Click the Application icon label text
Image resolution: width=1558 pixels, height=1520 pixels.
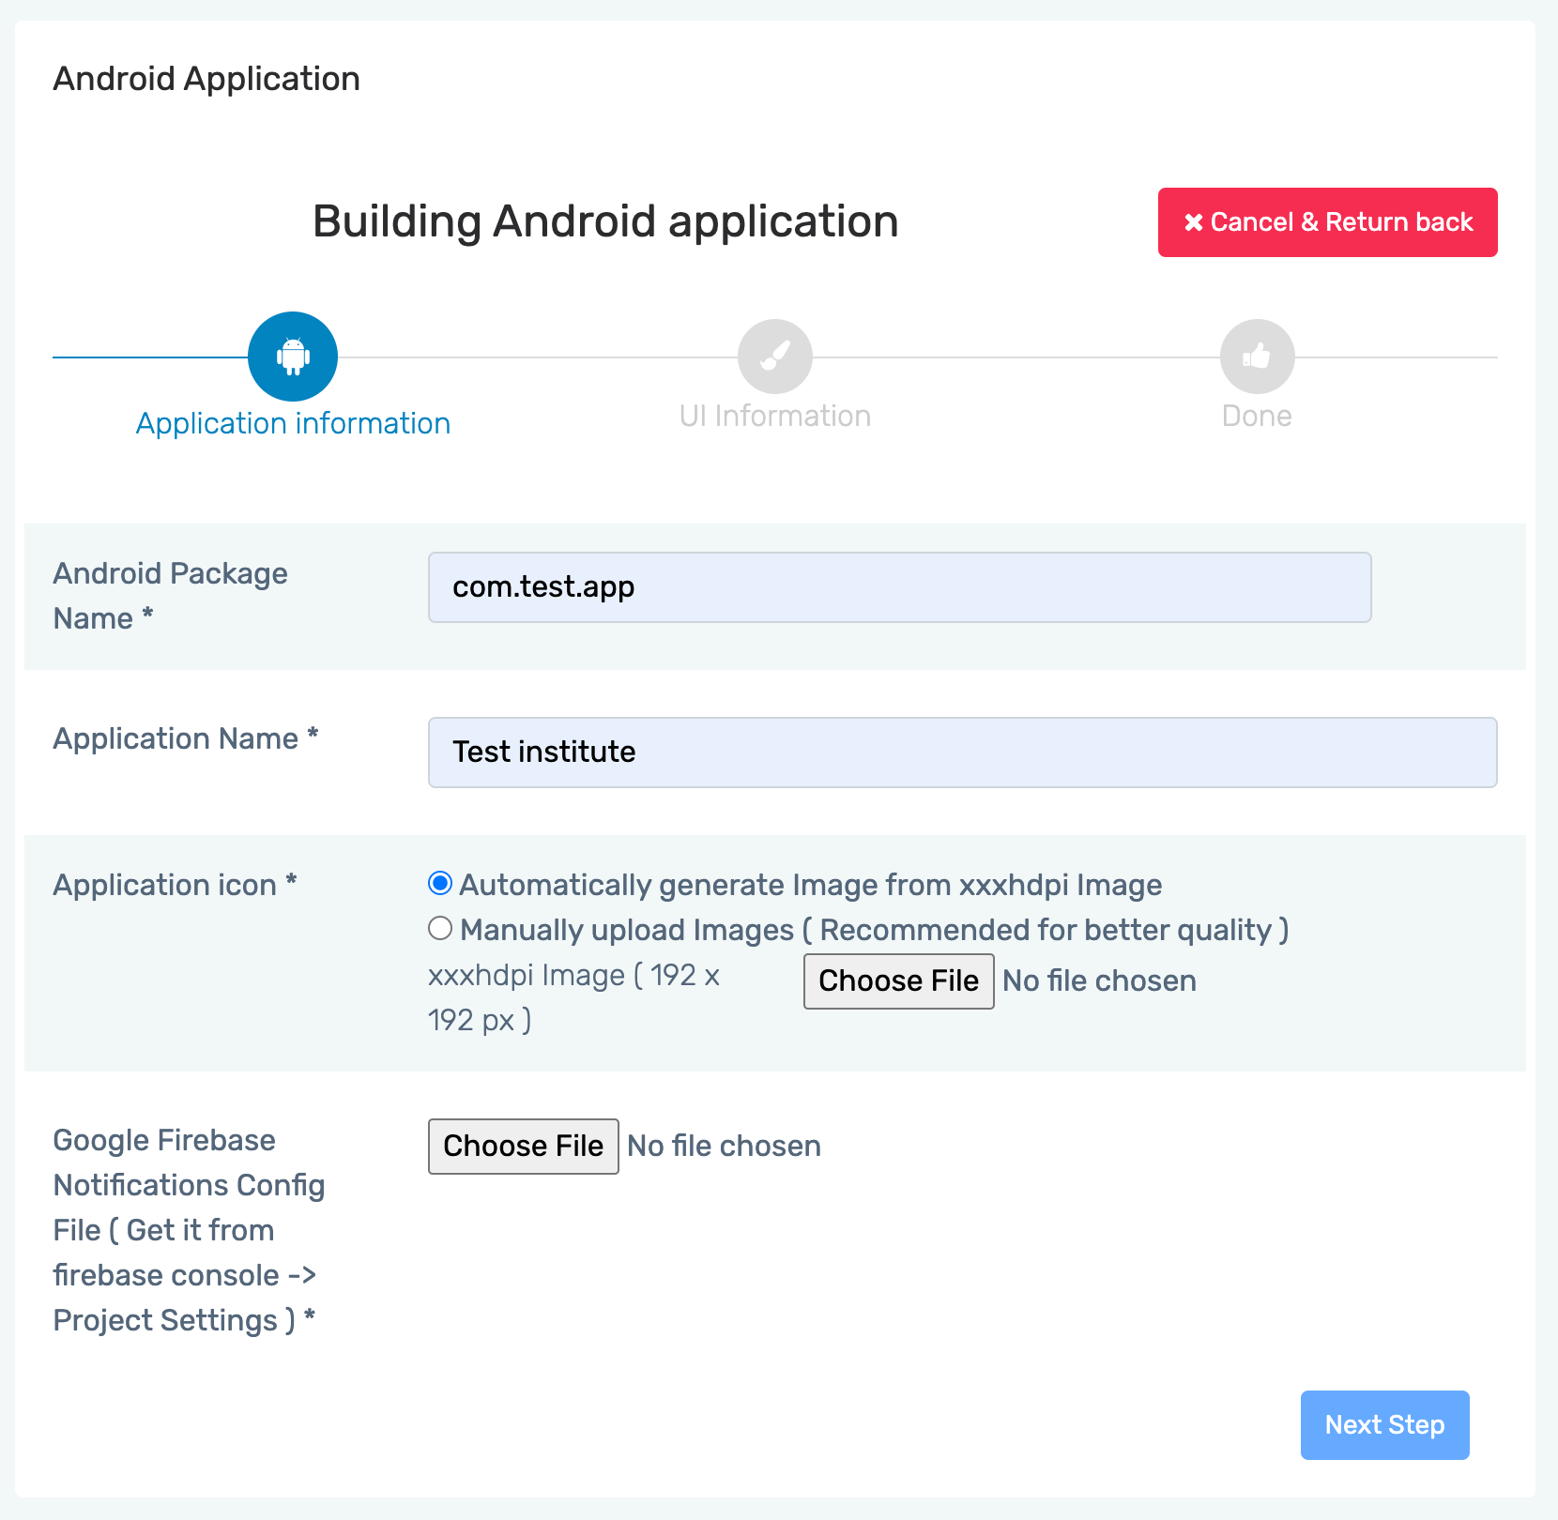click(x=175, y=885)
